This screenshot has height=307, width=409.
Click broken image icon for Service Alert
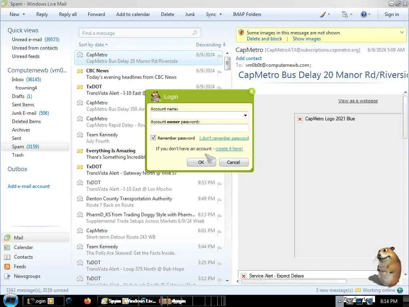[244, 276]
